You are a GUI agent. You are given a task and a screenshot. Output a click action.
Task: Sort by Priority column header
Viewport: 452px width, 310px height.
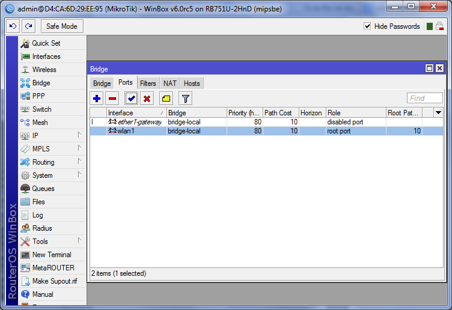pyautogui.click(x=245, y=113)
